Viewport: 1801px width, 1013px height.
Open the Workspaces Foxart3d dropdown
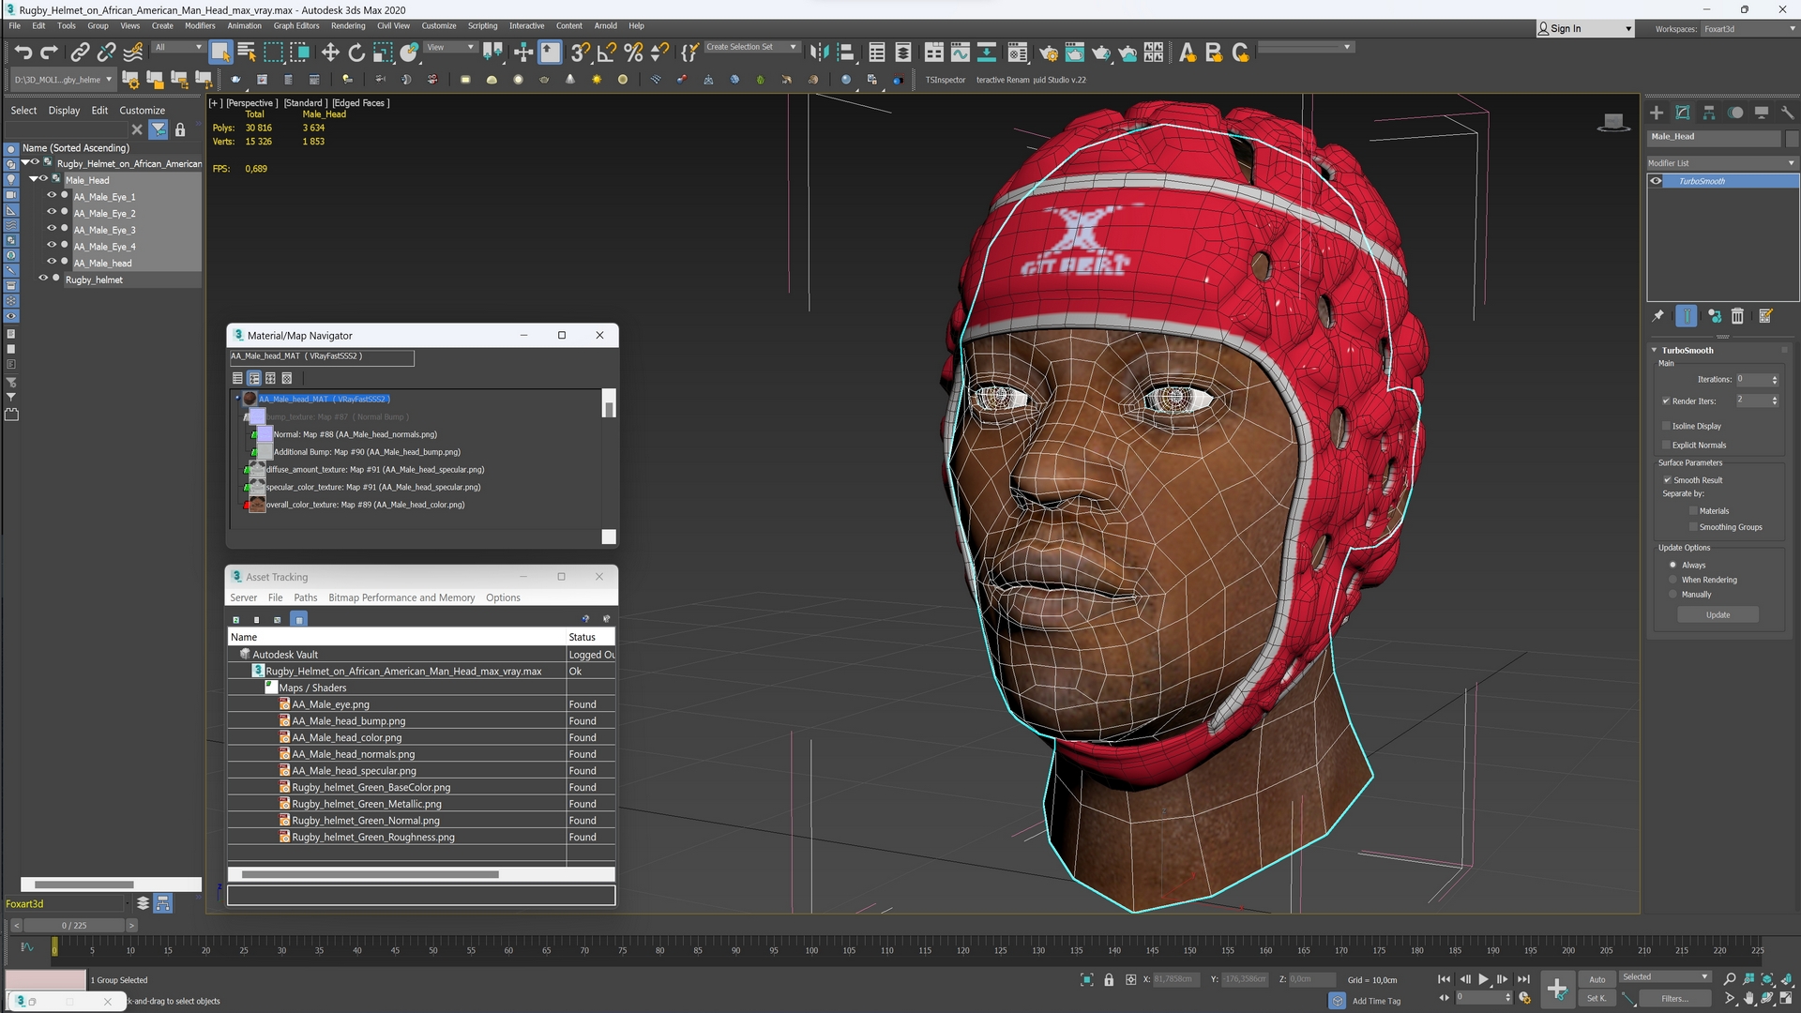1750,29
